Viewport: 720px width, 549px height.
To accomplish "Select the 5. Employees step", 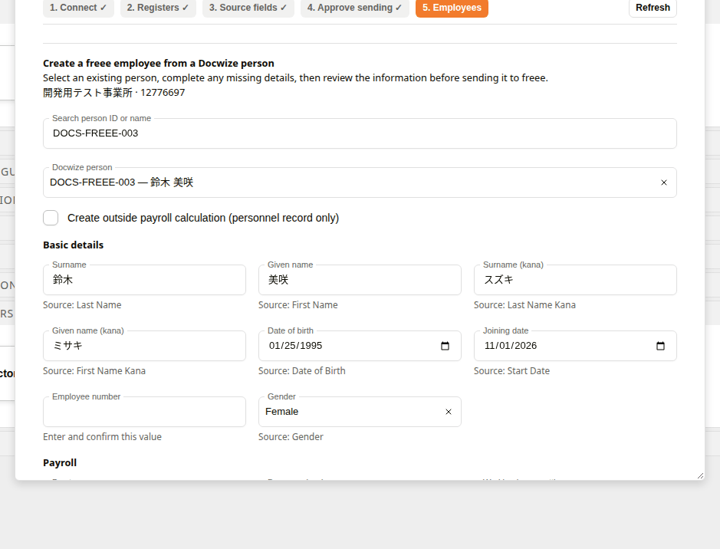I will tap(452, 8).
